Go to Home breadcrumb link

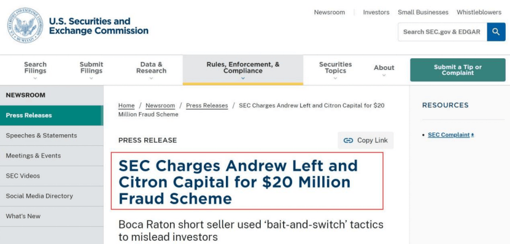coord(126,105)
